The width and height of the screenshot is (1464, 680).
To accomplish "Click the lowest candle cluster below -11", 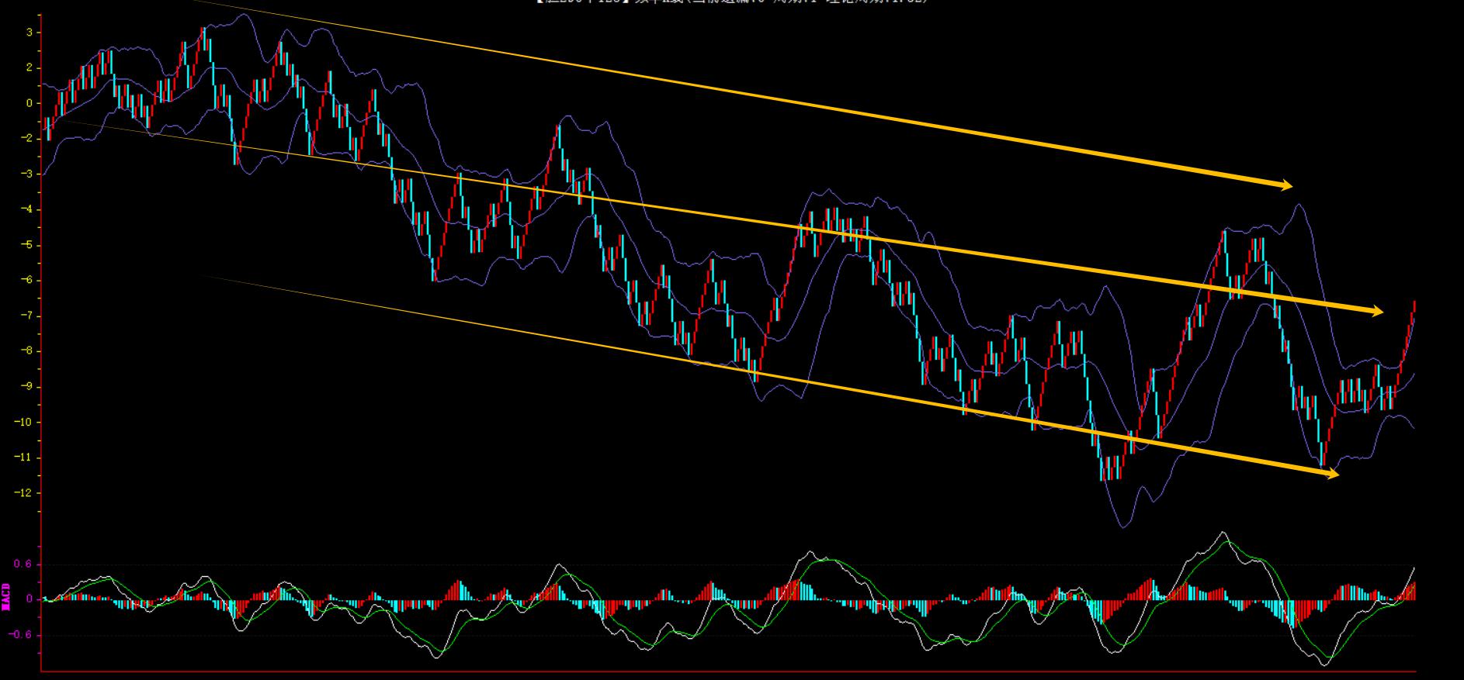I will pyautogui.click(x=1110, y=468).
